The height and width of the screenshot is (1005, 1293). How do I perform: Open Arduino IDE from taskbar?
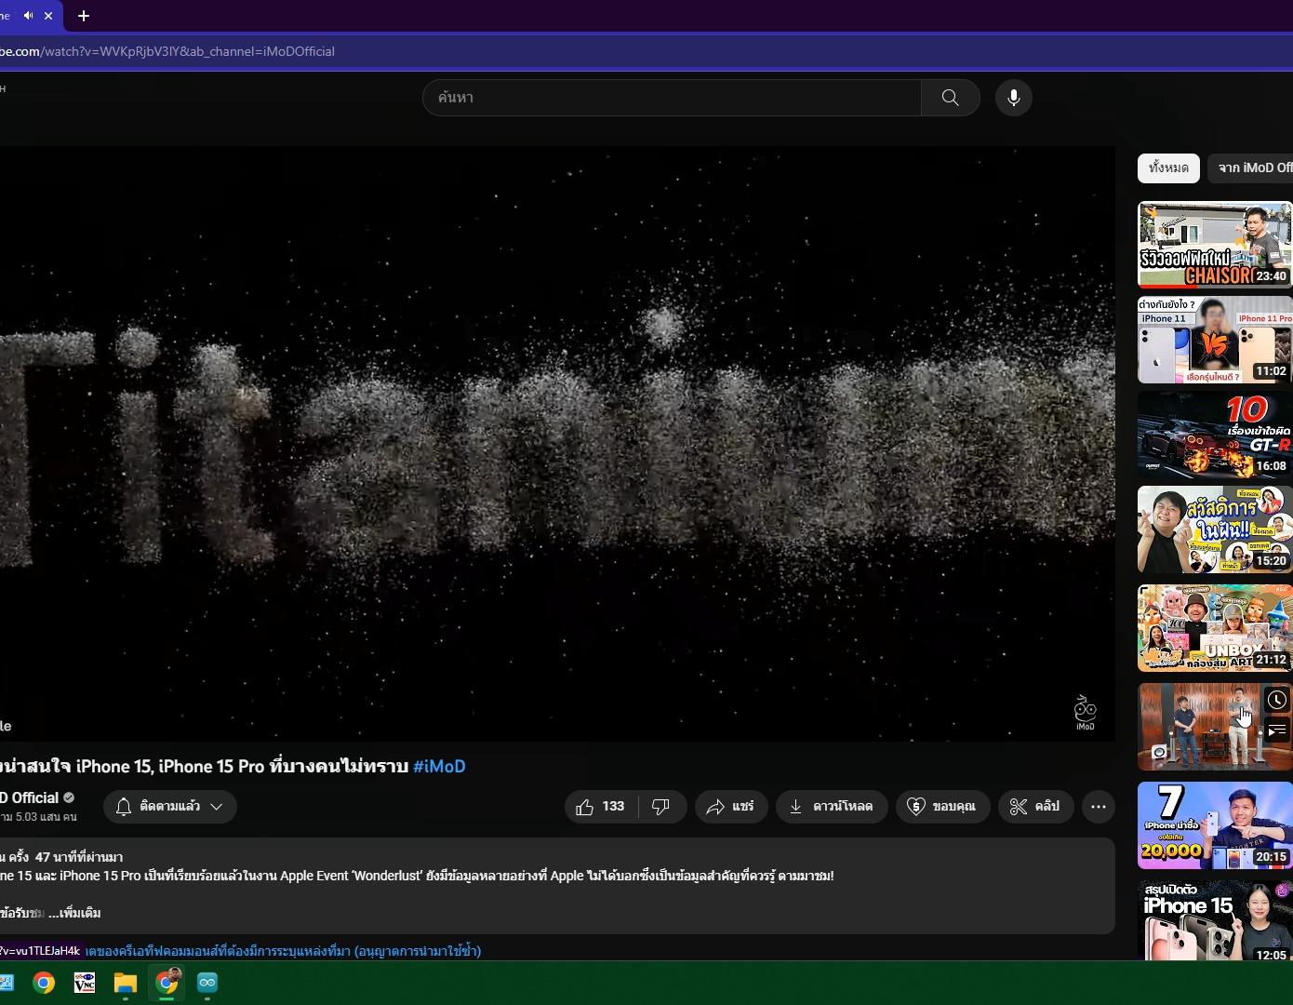pos(207,983)
